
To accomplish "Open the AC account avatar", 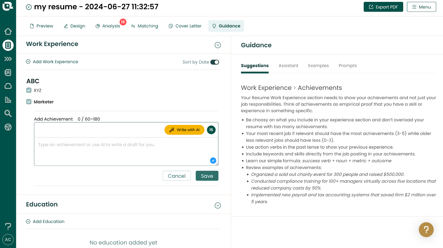I will 8,240.
